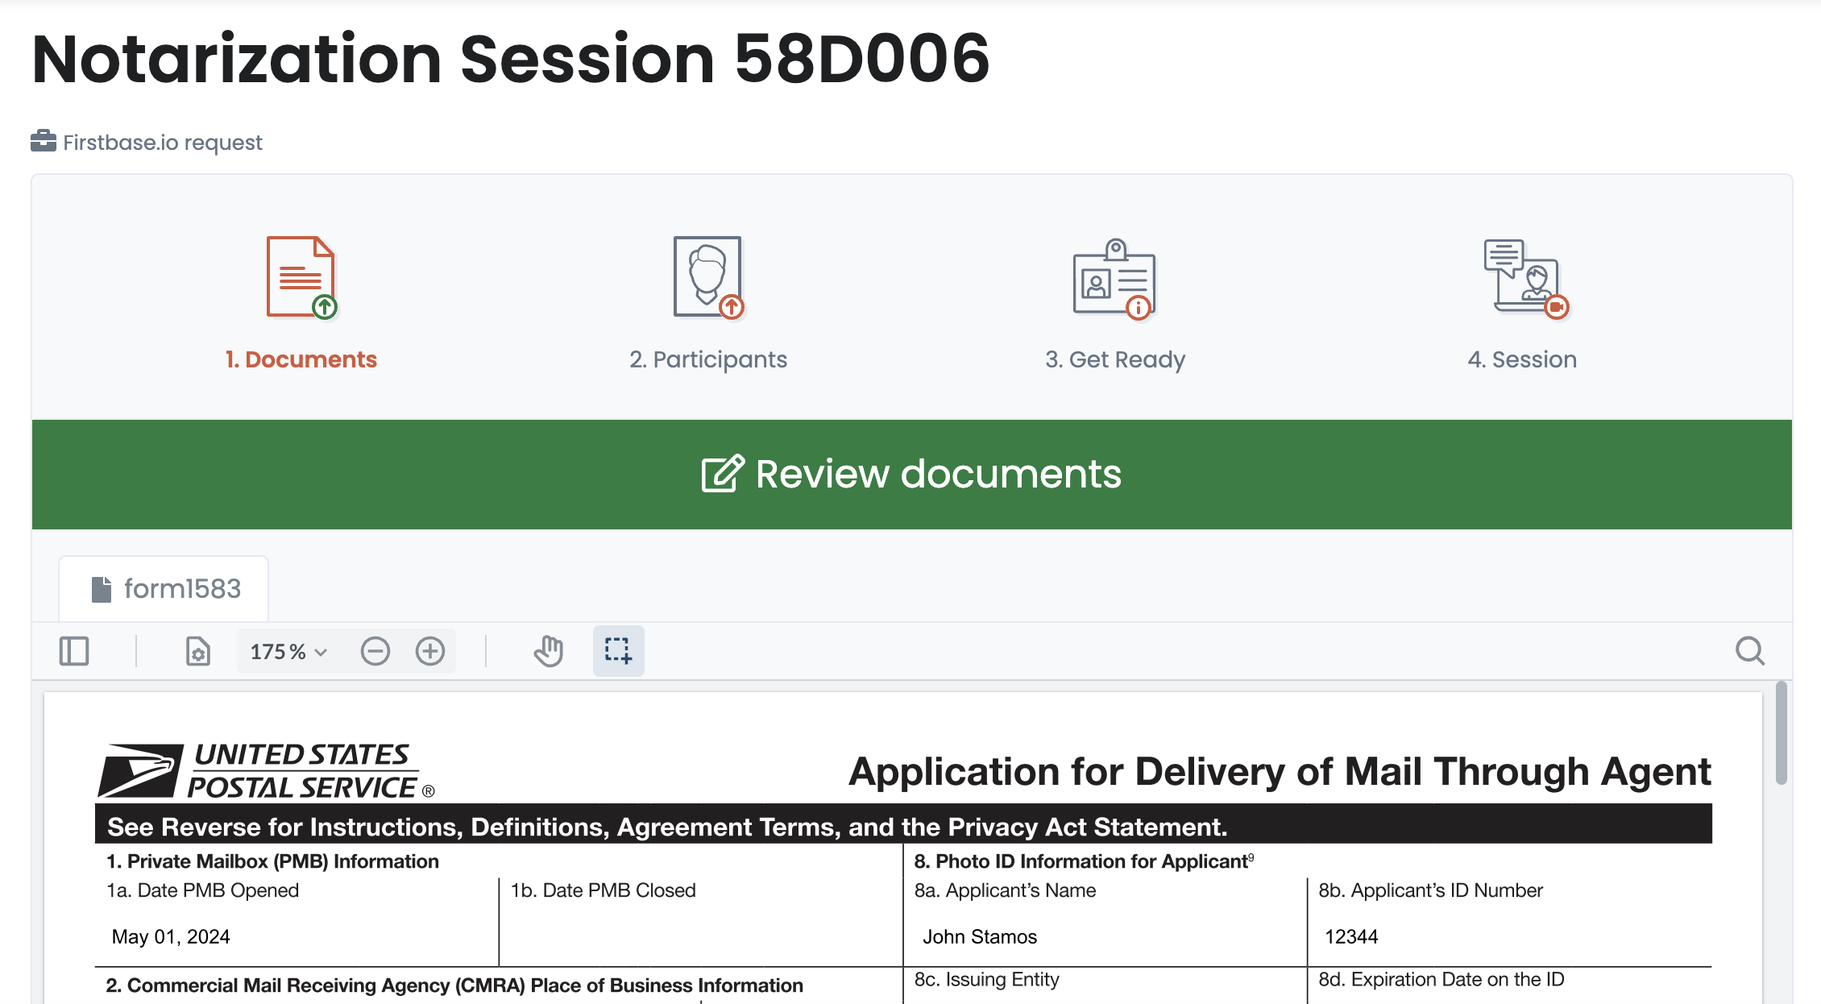Click the 8c. Issuing Entity label
This screenshot has height=1004, width=1821.
tap(986, 979)
